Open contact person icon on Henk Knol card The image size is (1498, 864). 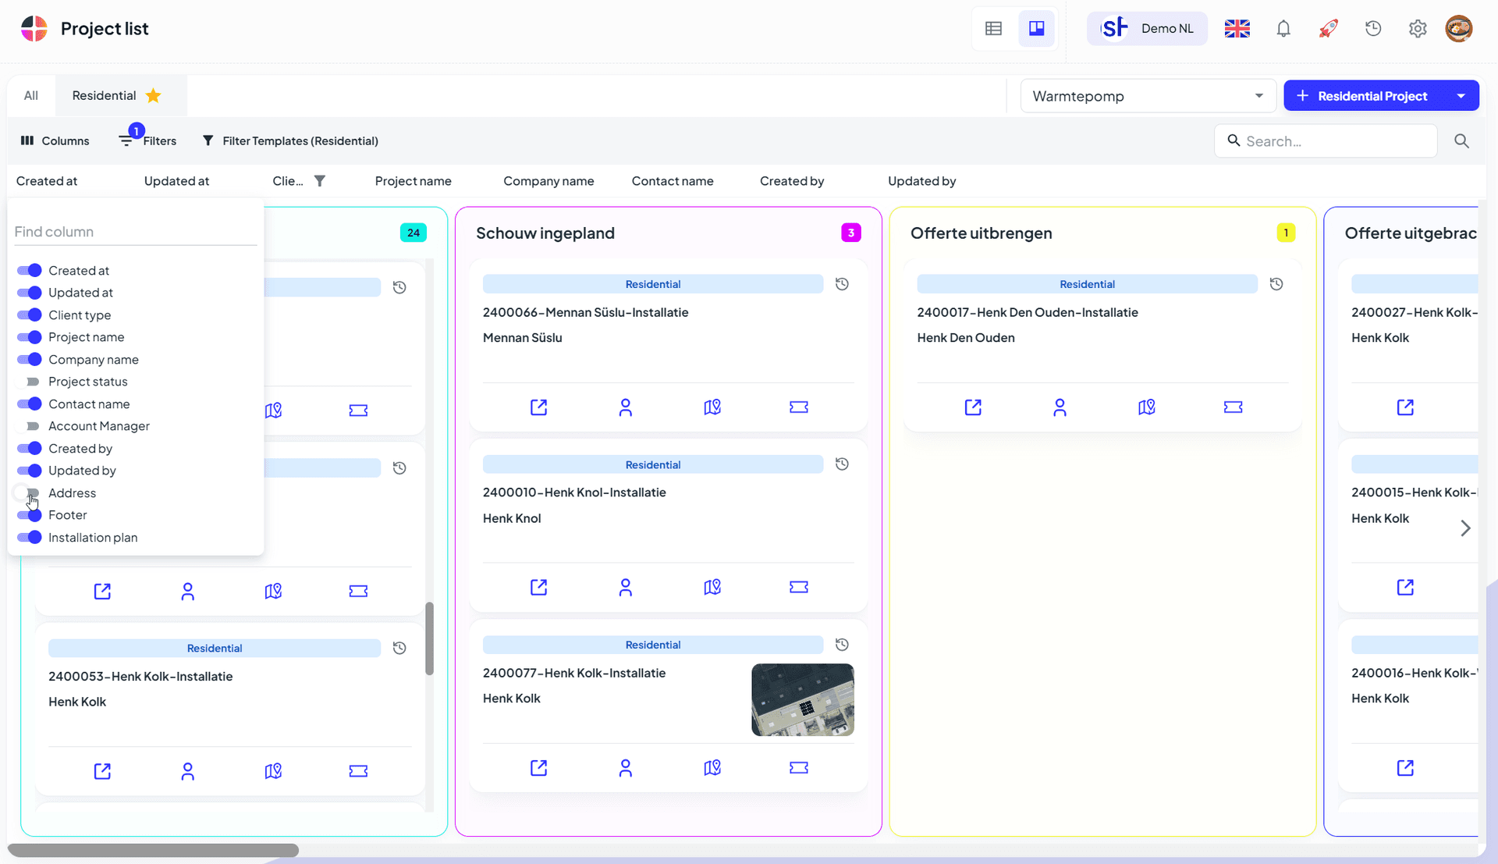click(x=625, y=588)
